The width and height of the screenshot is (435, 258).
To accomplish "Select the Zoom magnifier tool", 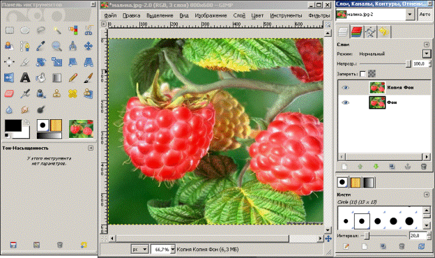I will [57, 46].
